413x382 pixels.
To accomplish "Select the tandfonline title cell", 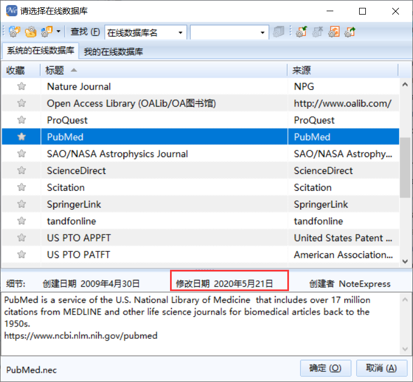I will 71,221.
